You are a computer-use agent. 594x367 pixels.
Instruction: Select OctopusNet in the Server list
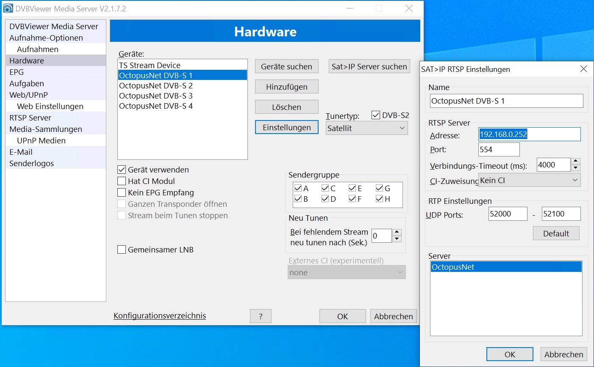tap(506, 267)
